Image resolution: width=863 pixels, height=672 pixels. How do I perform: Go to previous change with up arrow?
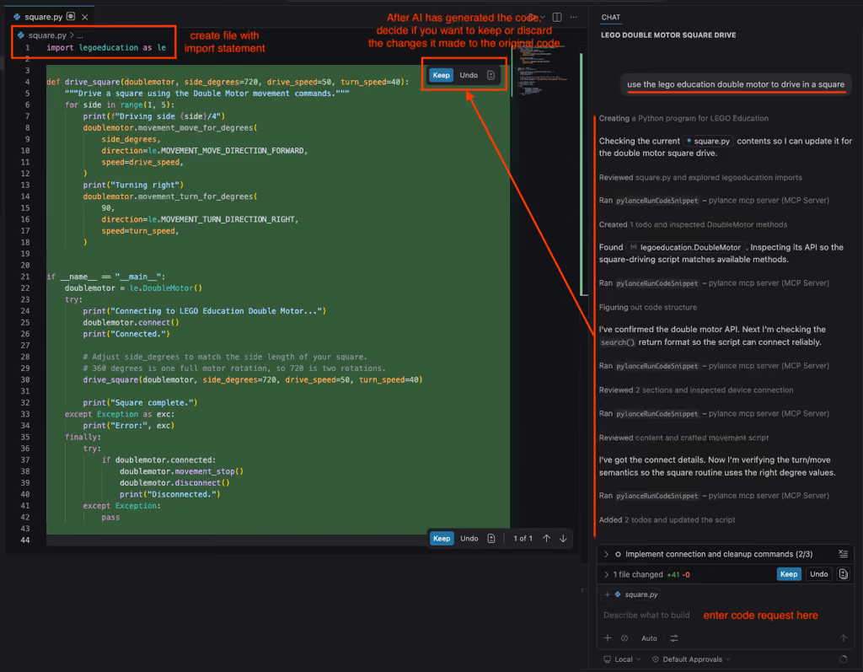point(546,539)
